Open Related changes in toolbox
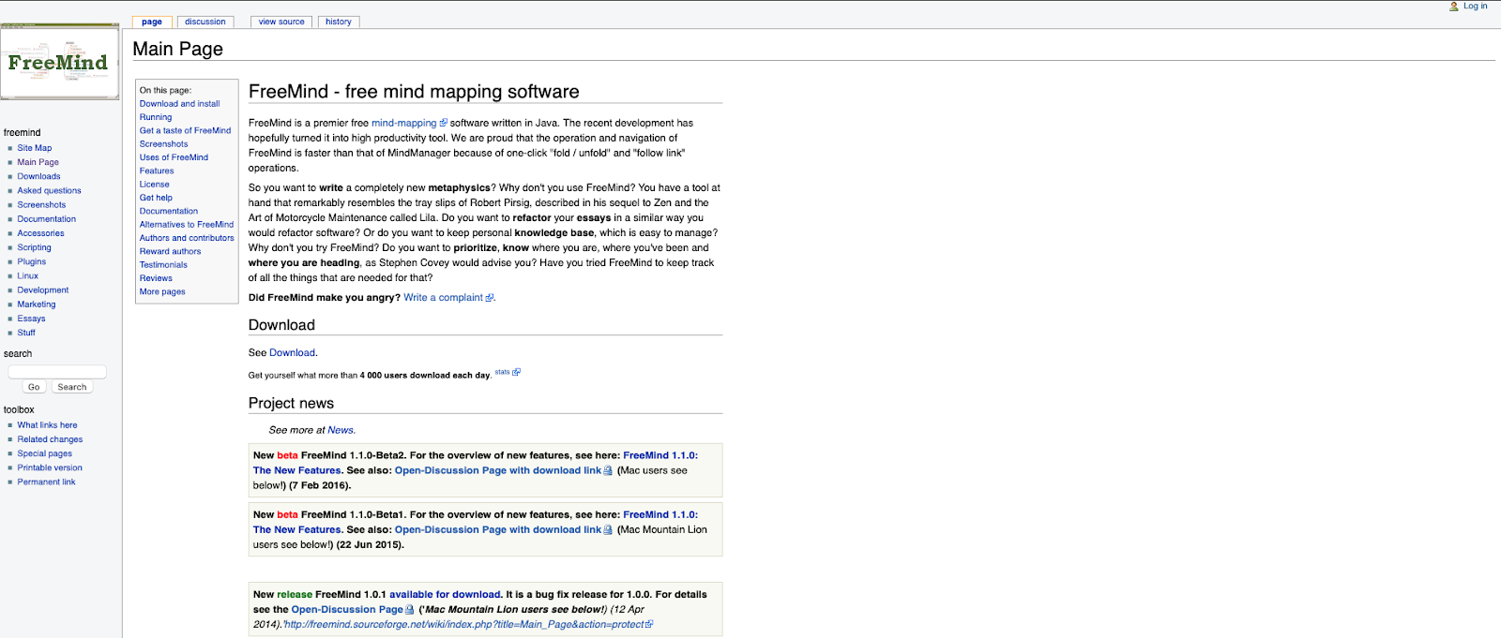1501x638 pixels. click(50, 439)
